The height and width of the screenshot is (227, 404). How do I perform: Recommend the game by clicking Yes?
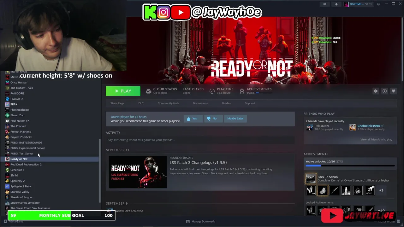point(193,119)
